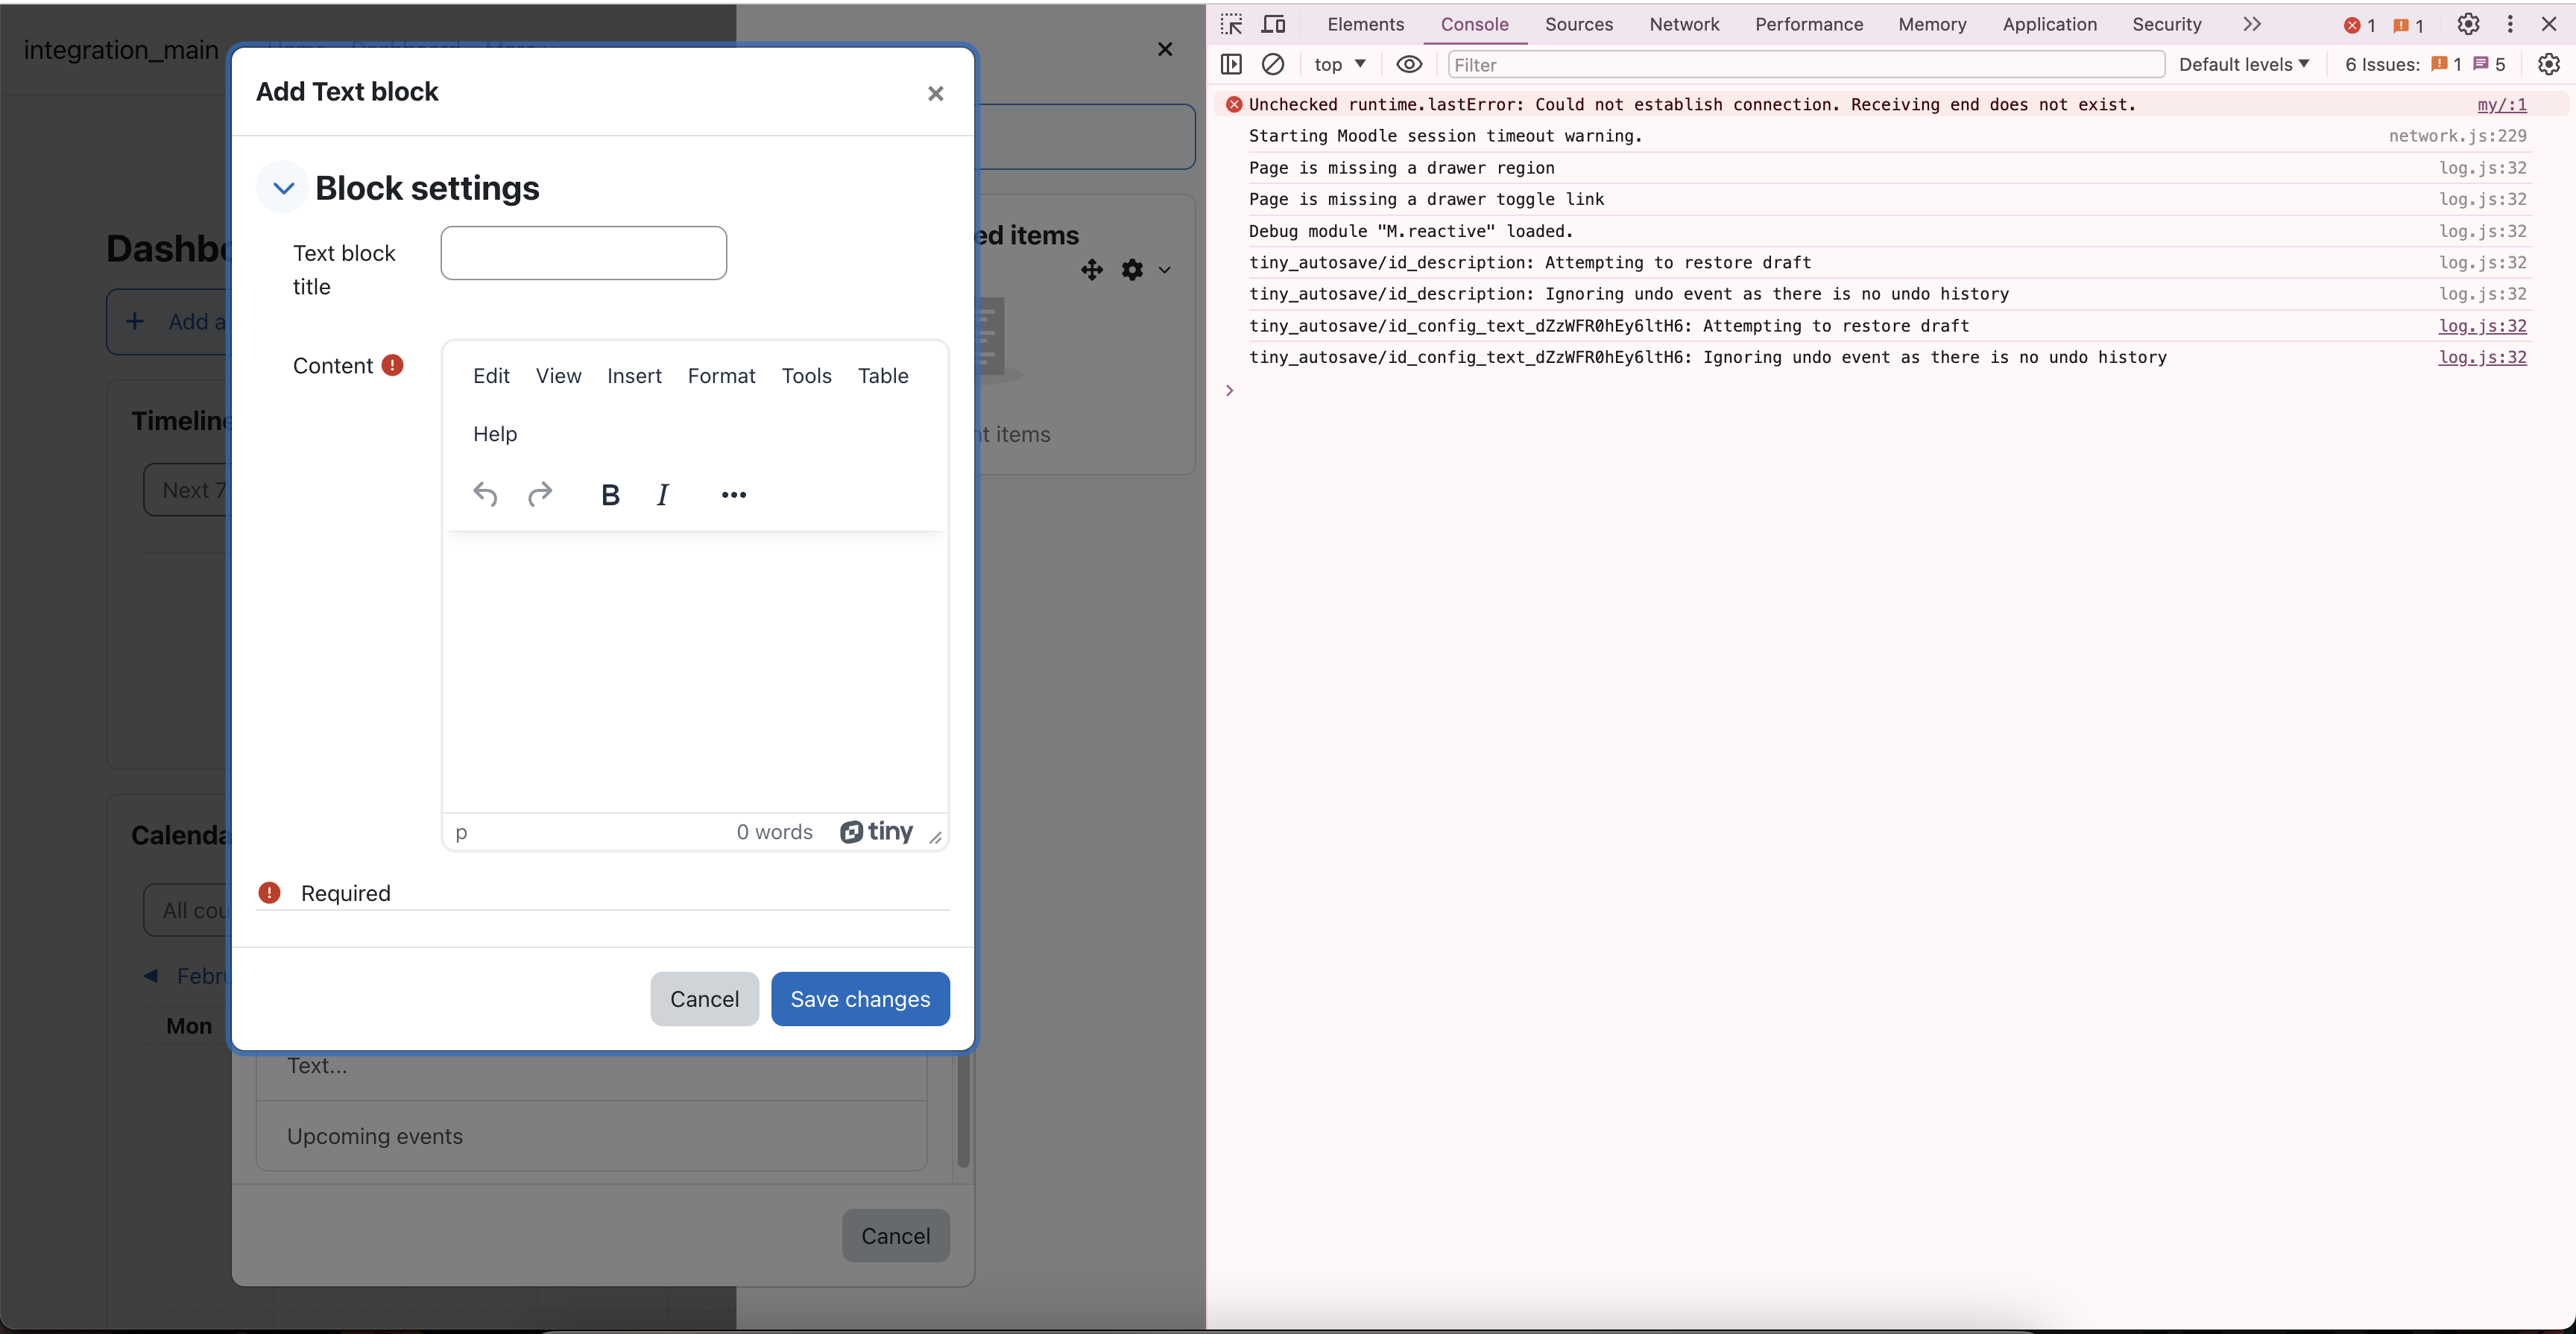Click the Console tab in DevTools

[x=1474, y=24]
